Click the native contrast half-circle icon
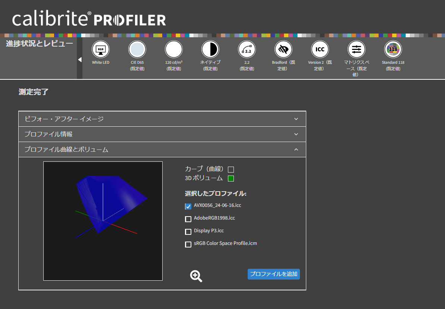The width and height of the screenshot is (445, 309). click(x=210, y=49)
